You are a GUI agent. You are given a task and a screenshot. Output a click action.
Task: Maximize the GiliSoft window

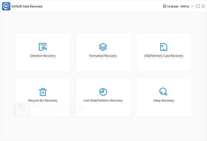[198, 6]
